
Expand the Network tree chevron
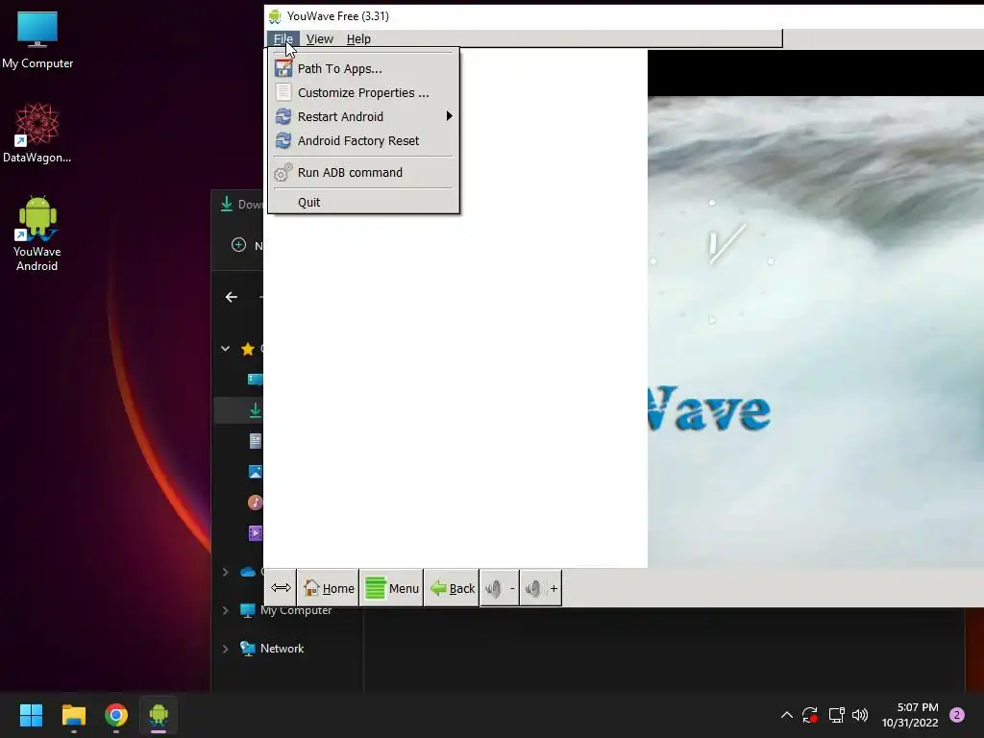[x=225, y=649]
